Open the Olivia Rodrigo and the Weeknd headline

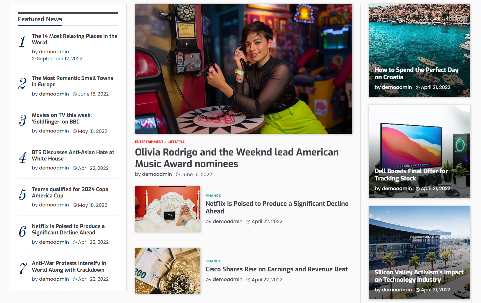(237, 158)
